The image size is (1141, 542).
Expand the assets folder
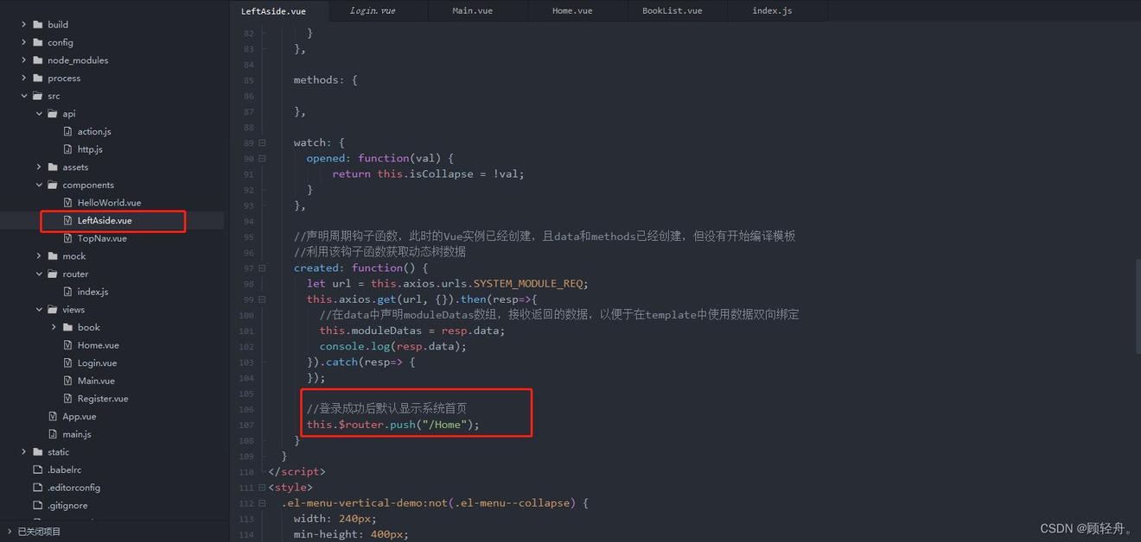[x=39, y=167]
